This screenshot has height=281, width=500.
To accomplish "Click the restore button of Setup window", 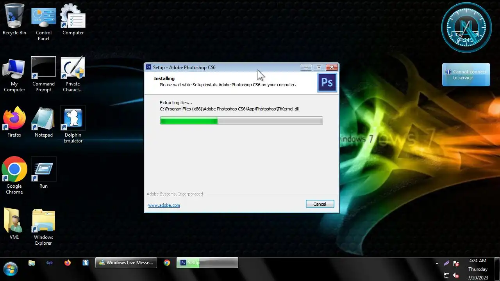I will (x=318, y=68).
